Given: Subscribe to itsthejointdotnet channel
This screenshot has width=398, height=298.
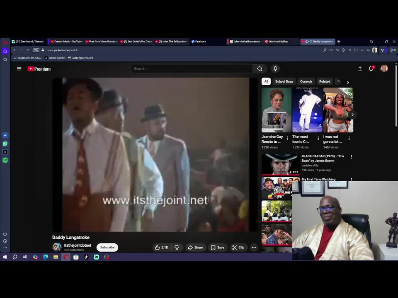Looking at the screenshot, I should (107, 248).
